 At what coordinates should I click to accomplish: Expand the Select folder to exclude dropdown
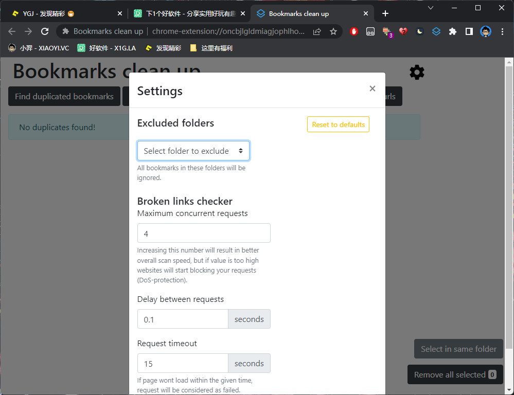pos(193,151)
